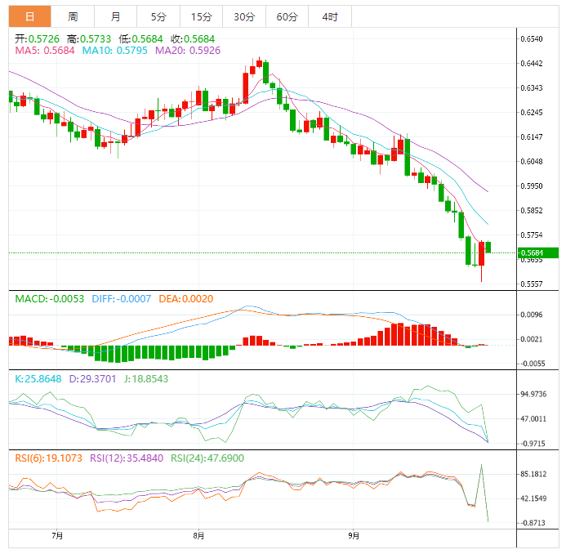This screenshot has height=554, width=566.
Task: Click the 0.6442 price axis label
Action: pyautogui.click(x=532, y=64)
